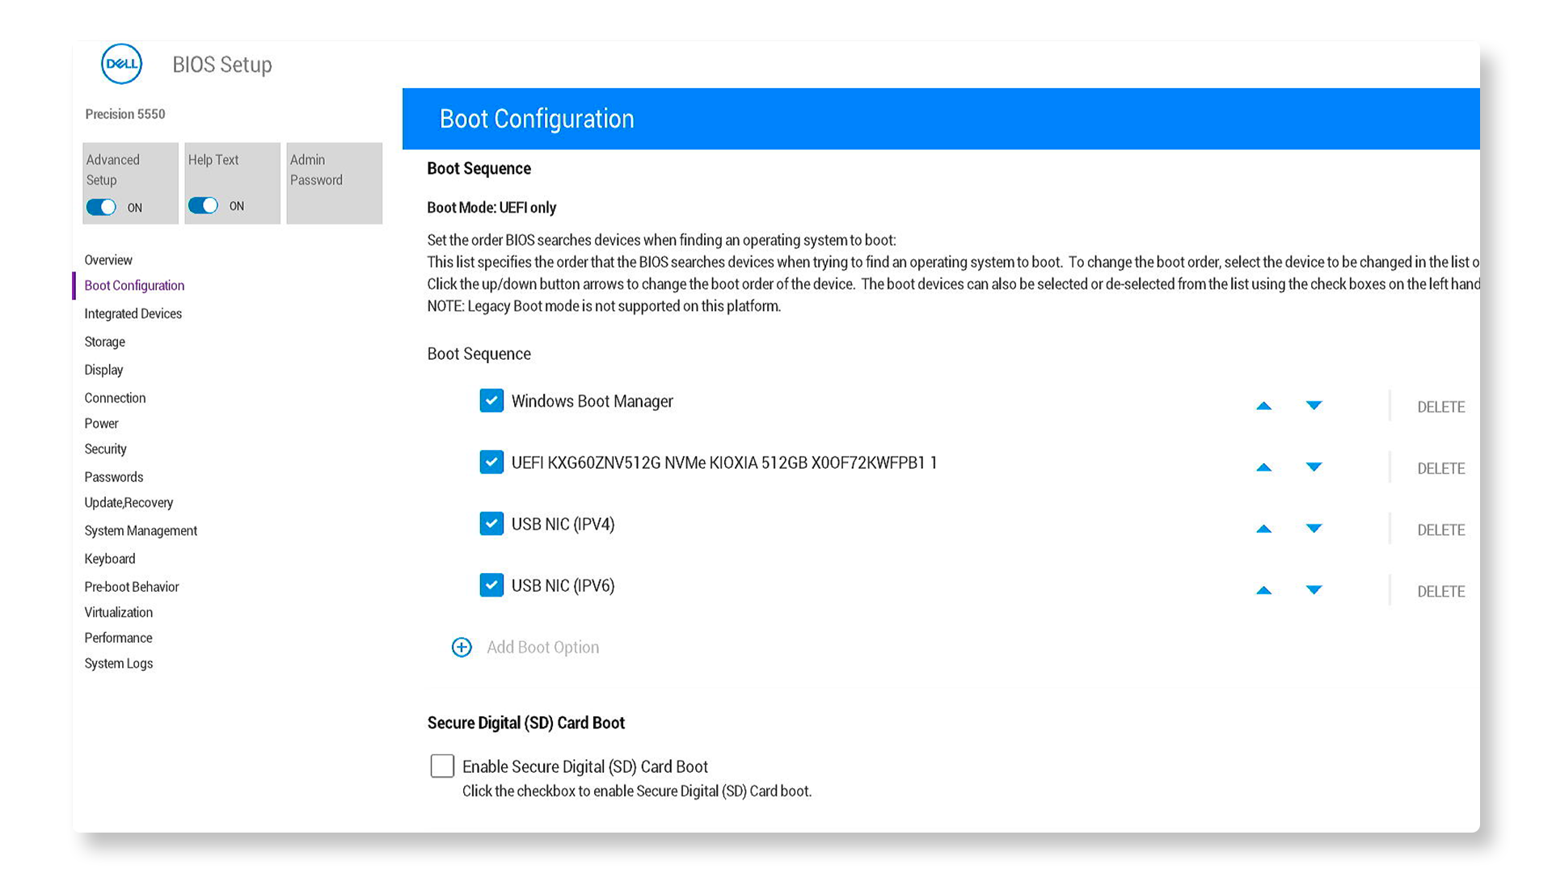The image size is (1552, 873).
Task: Click the up arrow for USB NIC IPV6
Action: pyautogui.click(x=1261, y=592)
